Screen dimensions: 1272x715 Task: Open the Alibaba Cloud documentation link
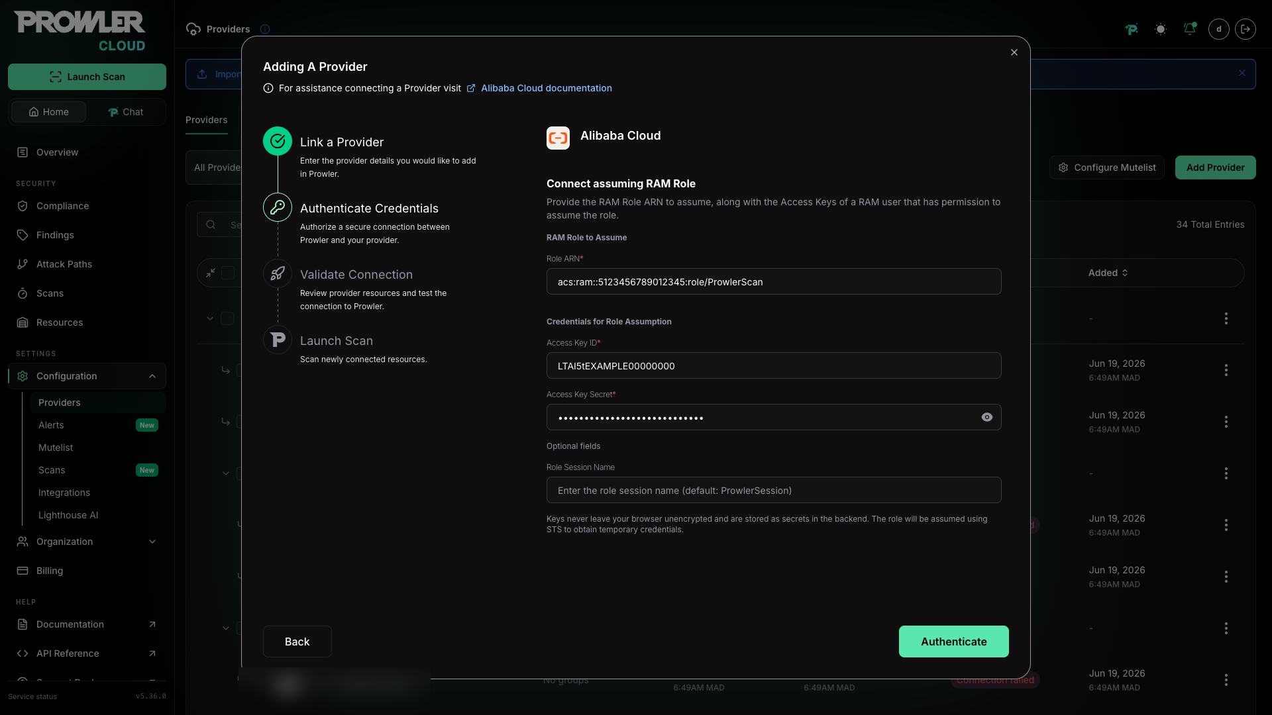tap(546, 88)
